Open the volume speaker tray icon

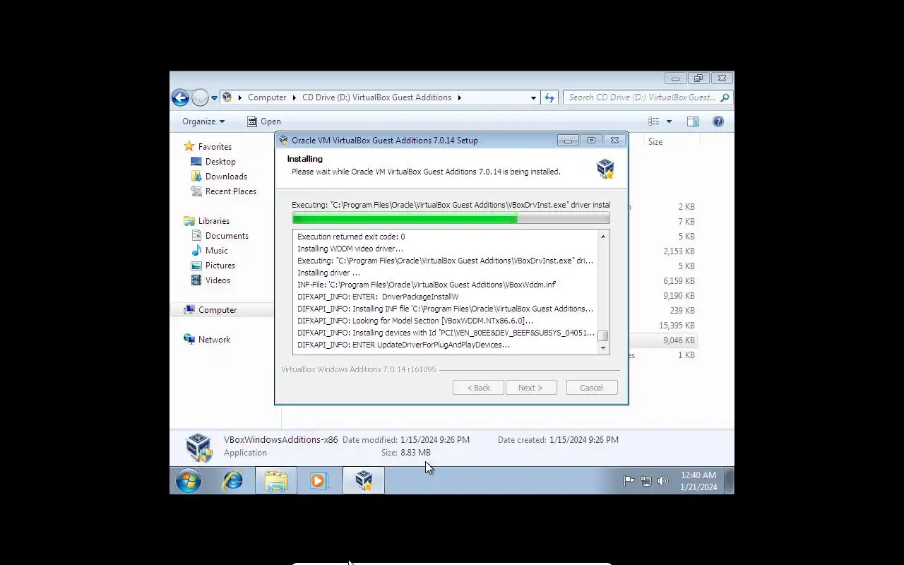click(x=662, y=481)
